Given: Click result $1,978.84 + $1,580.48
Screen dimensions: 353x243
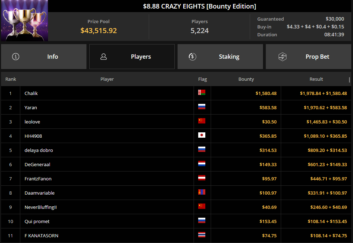Looking at the screenshot, I should (x=323, y=93).
